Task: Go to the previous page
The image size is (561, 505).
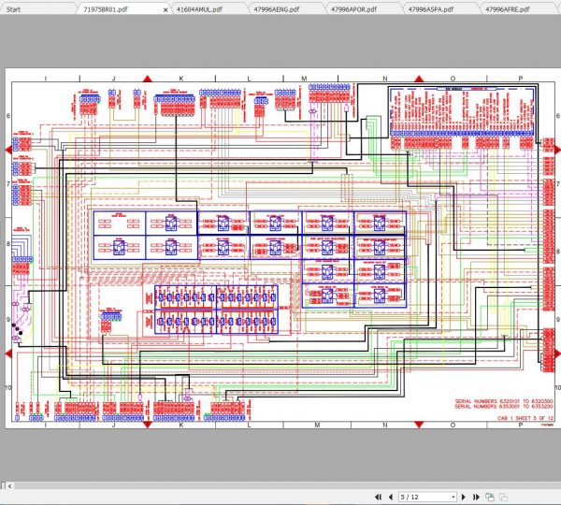Action: point(389,496)
